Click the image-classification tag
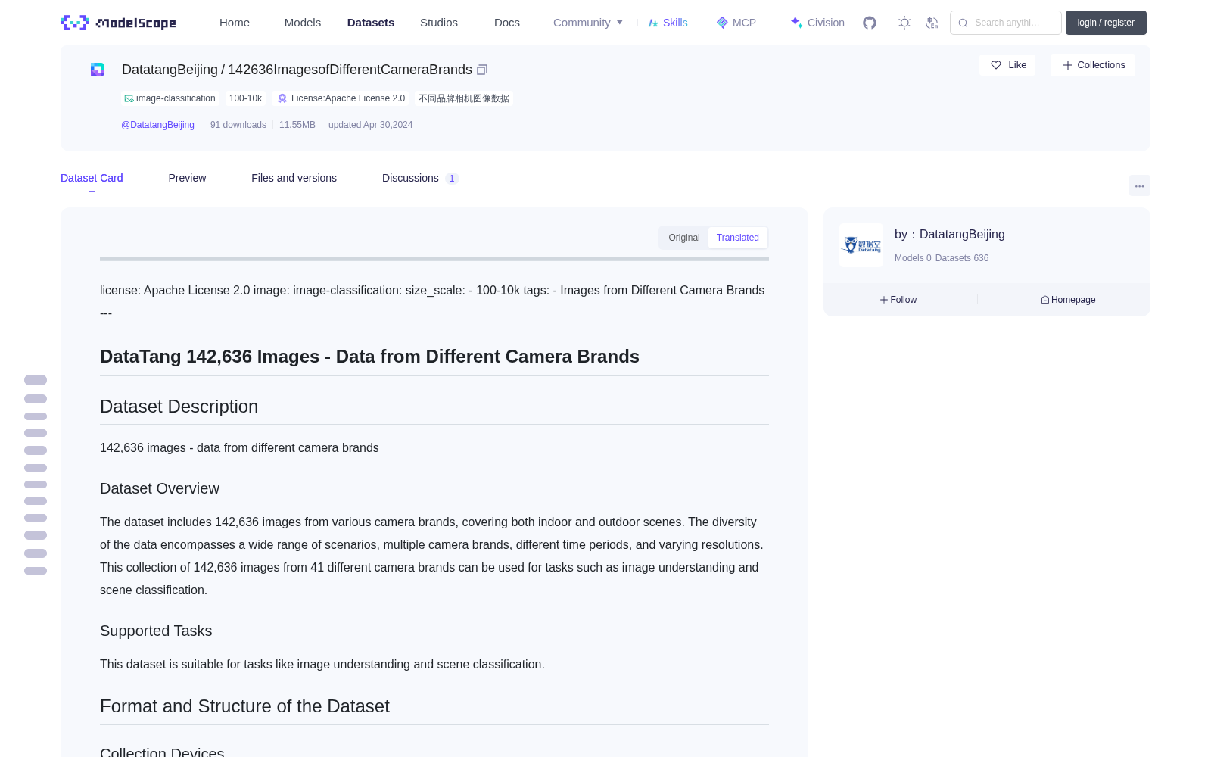 coord(170,98)
